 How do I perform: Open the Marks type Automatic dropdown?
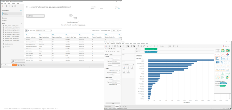pos(128,64)
